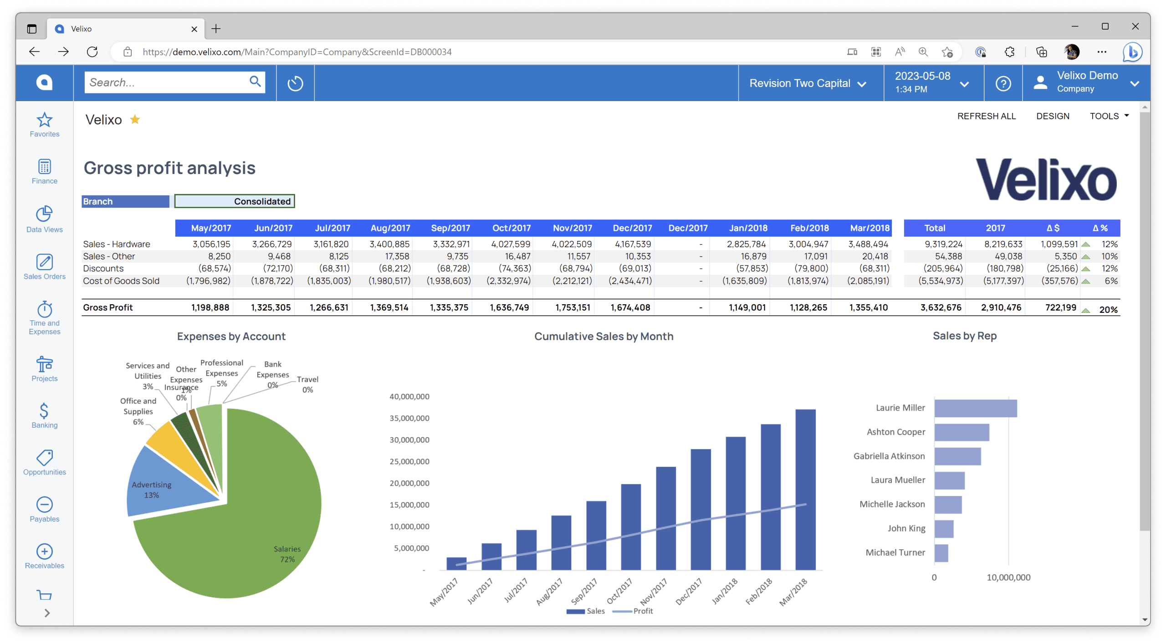
Task: Open the help question mark icon
Action: [1003, 83]
